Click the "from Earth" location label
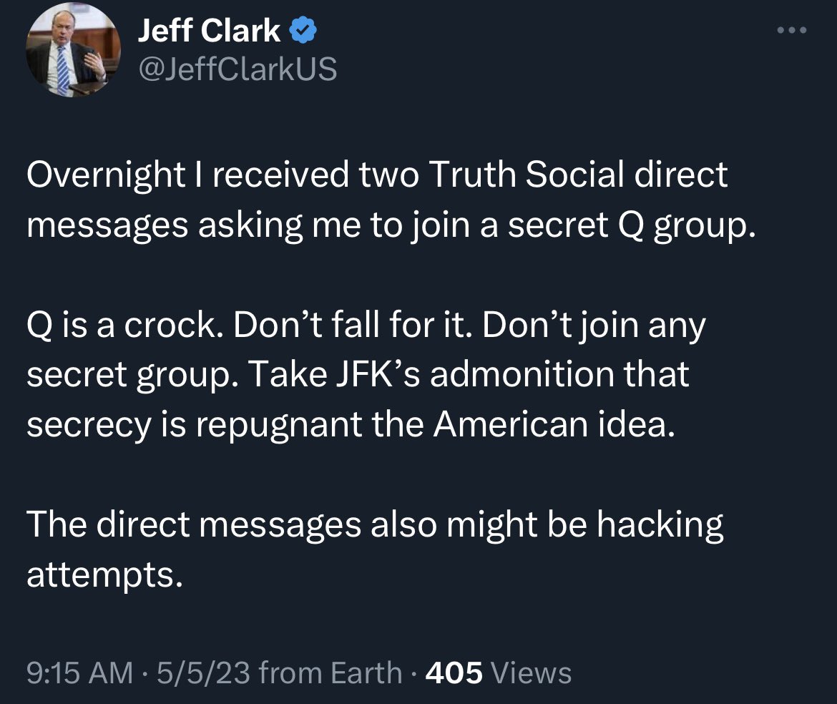 [331, 673]
